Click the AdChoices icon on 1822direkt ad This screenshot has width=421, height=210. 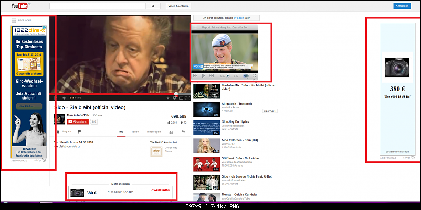pyautogui.click(x=45, y=27)
